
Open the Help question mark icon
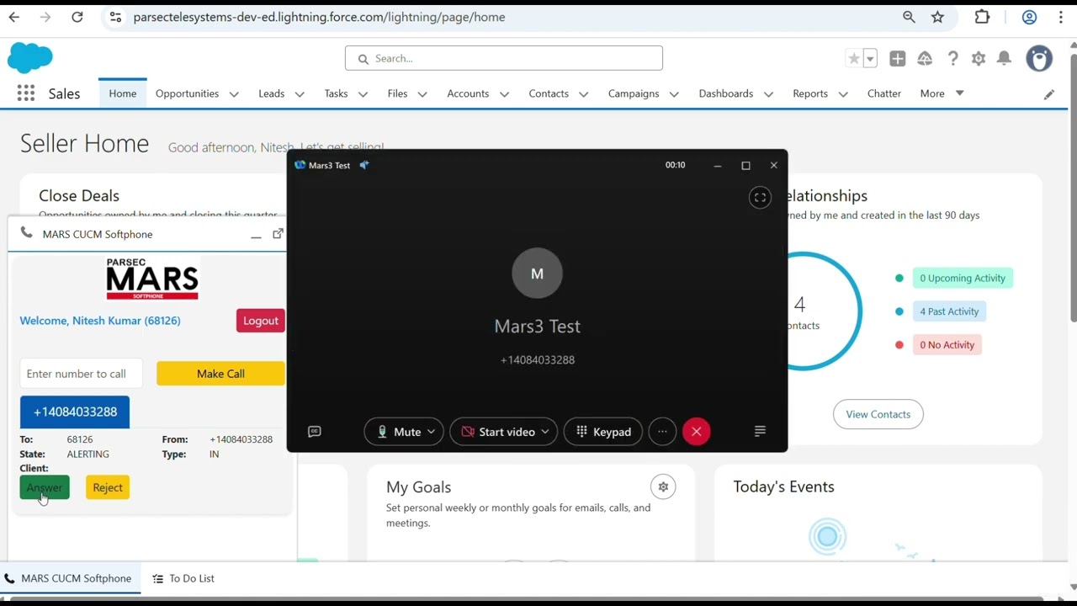point(952,58)
